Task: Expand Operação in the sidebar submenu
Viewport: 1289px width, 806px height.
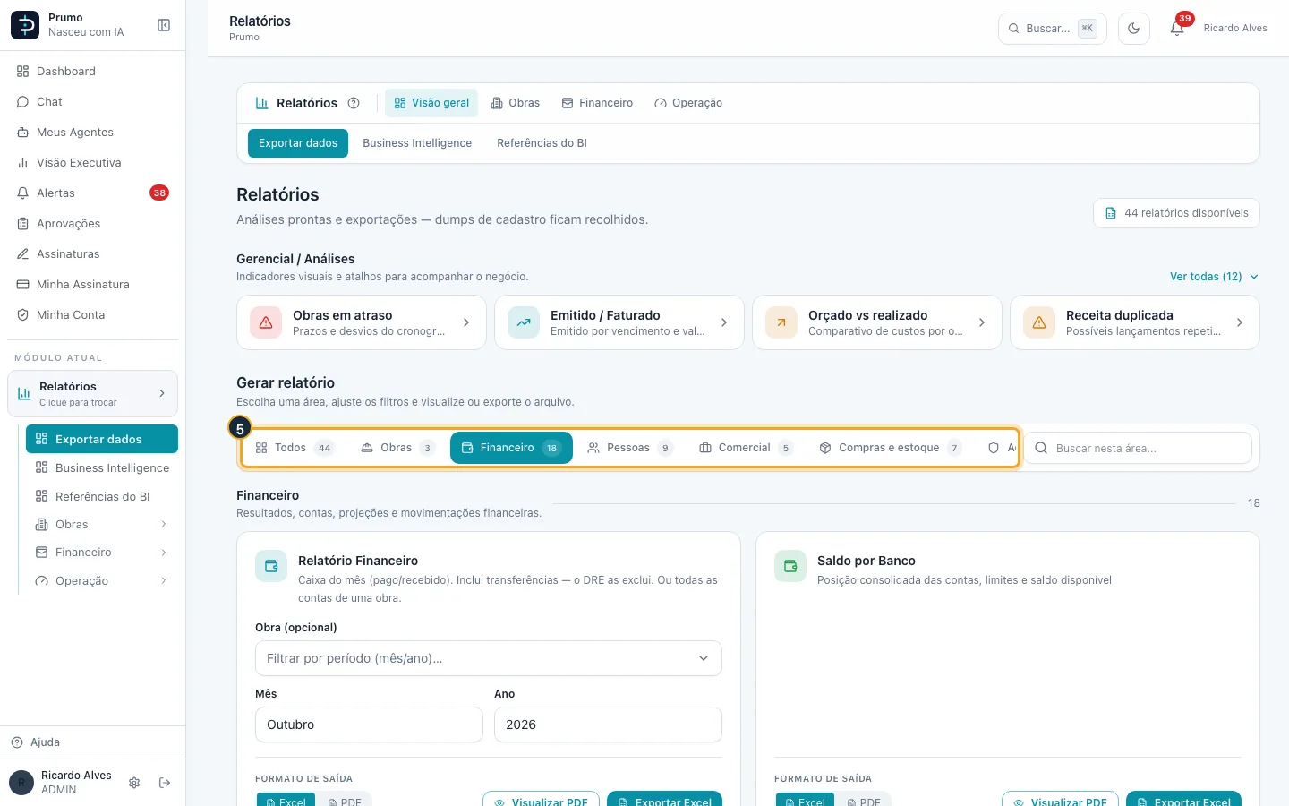Action: coord(102,581)
